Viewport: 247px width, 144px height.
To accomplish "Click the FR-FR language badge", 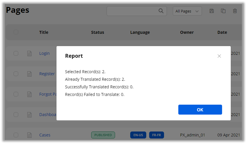I will (x=157, y=135).
